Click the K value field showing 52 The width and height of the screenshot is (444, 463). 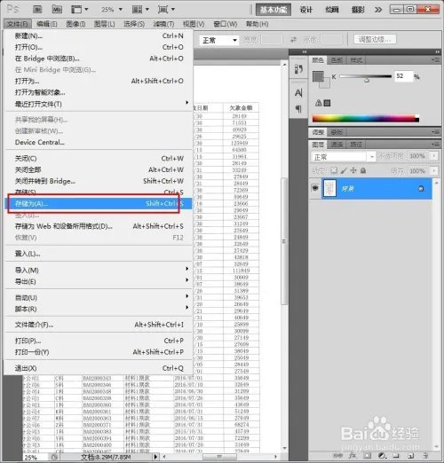click(x=403, y=76)
